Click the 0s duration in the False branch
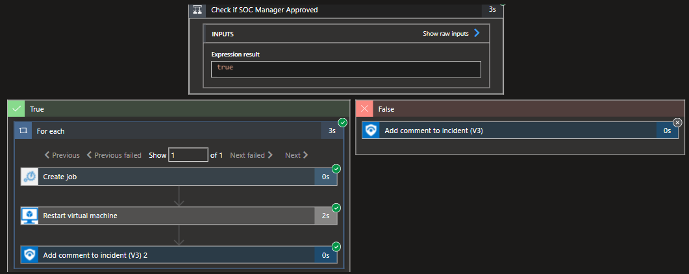This screenshot has height=274, width=689. [668, 131]
